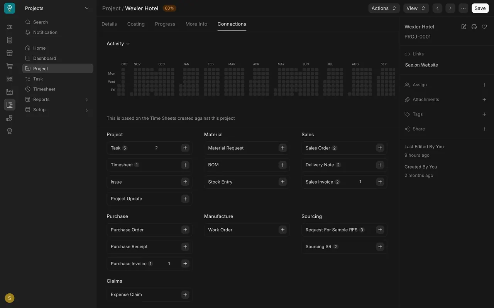Open the View dropdown
This screenshot has height=308, width=494.
[x=416, y=8]
